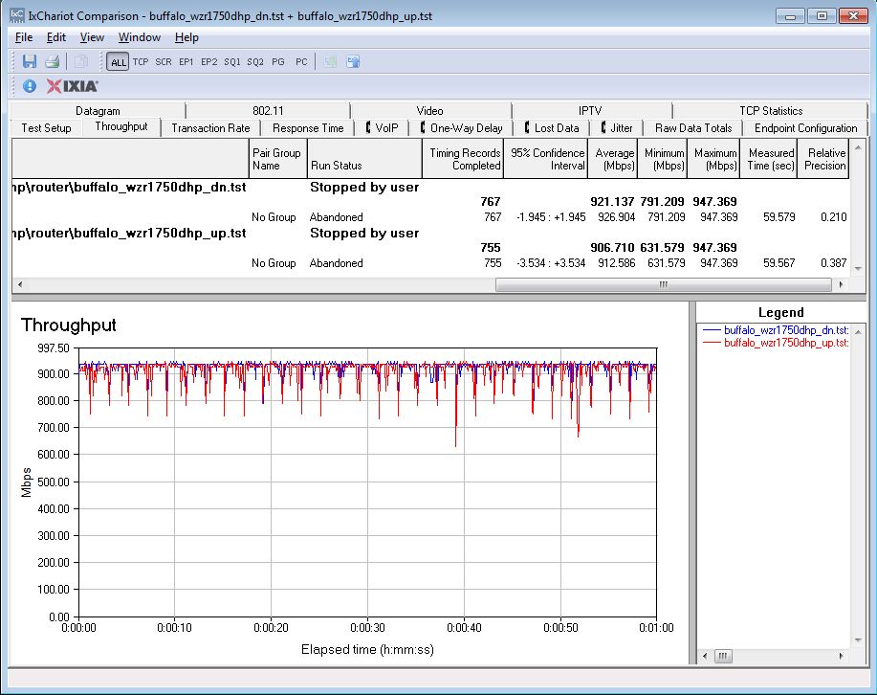Viewport: 877px width, 695px height.
Task: Select red buffalo_wzr1750dhp_up.tst legend entry
Action: [776, 343]
